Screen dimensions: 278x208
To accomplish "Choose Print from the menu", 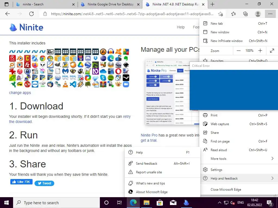I will (239, 115).
